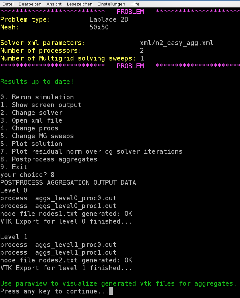Screen dimensions: 240x298
Task: Click the '5. Change MG sweeps' option
Action: coord(37,136)
